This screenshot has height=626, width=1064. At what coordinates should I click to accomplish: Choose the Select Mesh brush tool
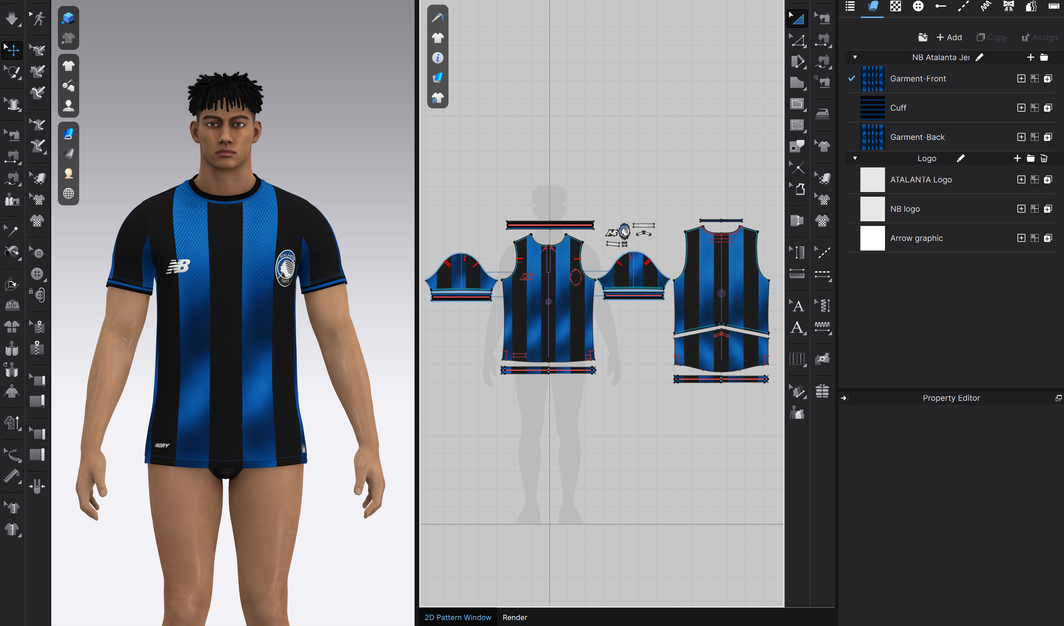[x=12, y=72]
